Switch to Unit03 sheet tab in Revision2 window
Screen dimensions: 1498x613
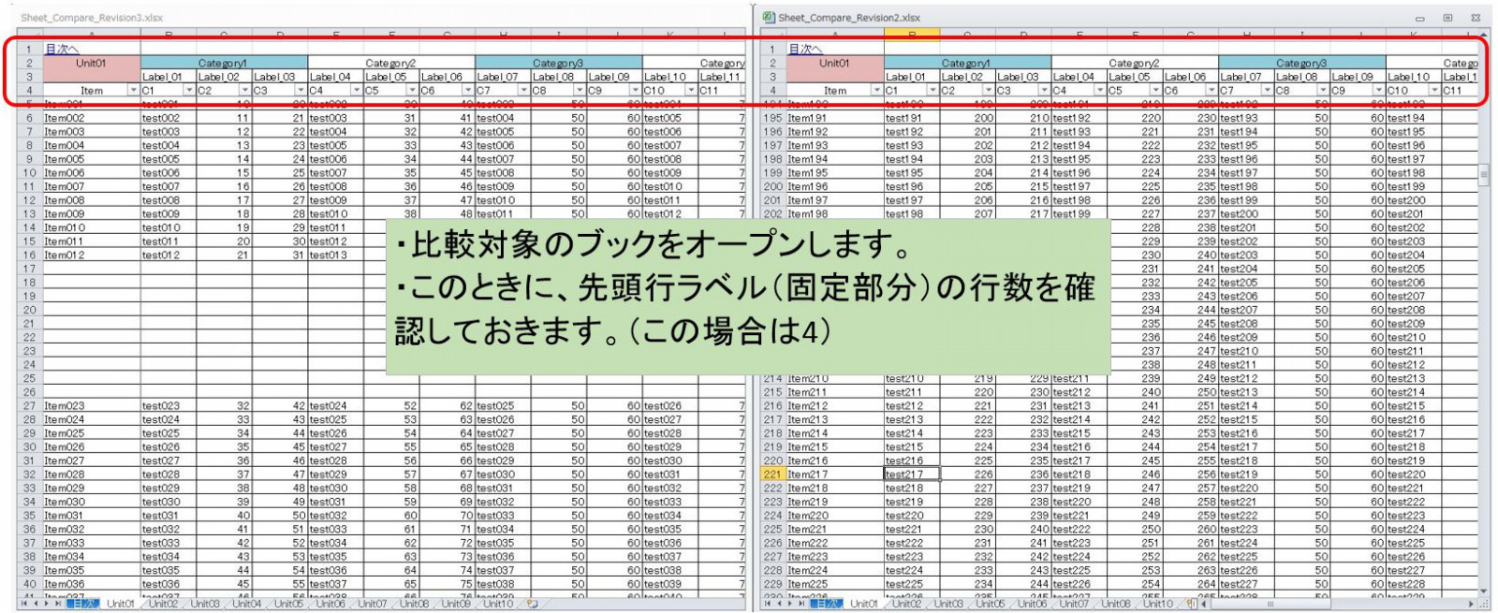[x=947, y=605]
